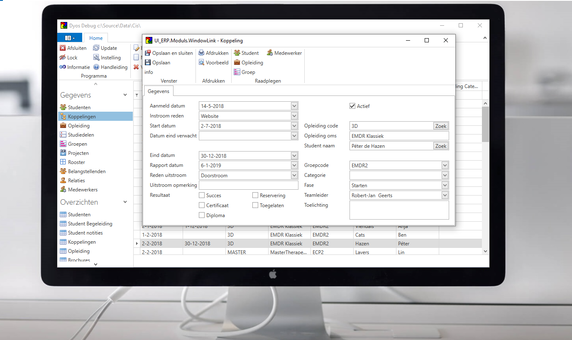Open the Teamleider dropdown
Screen dimensions: 572x340
tap(445, 195)
